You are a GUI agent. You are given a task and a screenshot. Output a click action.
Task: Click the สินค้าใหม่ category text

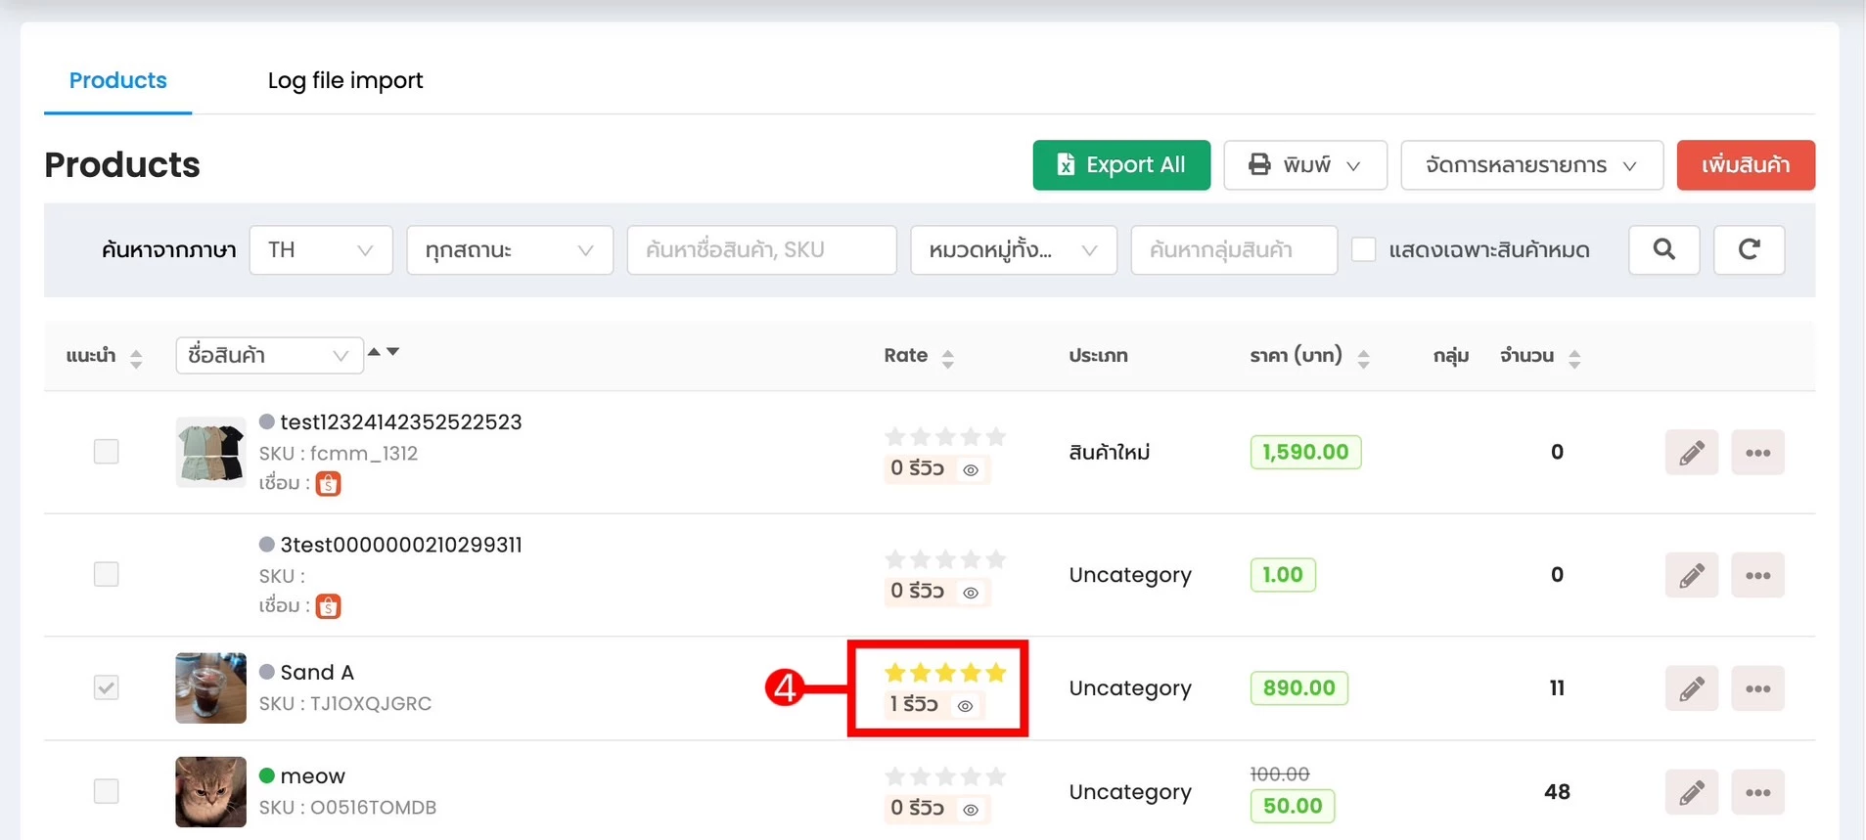click(x=1110, y=452)
